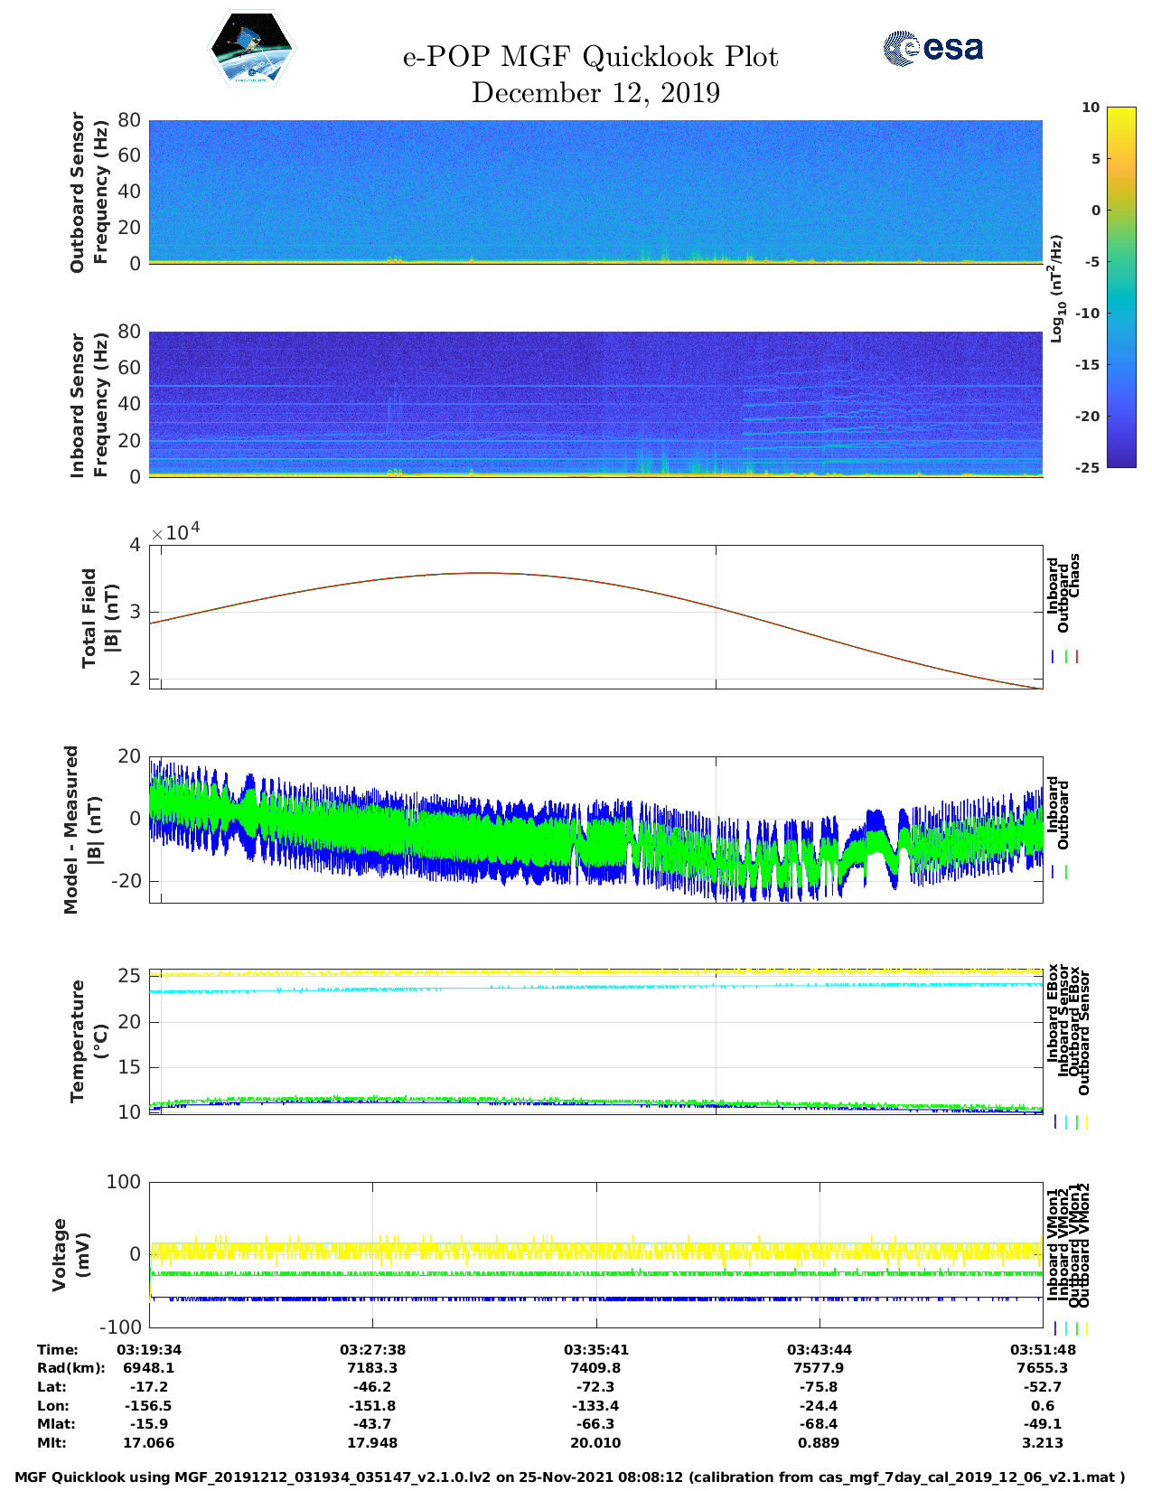Image resolution: width=1152 pixels, height=1491 pixels.
Task: Click the Total Field curve's peak
Action: (x=483, y=573)
